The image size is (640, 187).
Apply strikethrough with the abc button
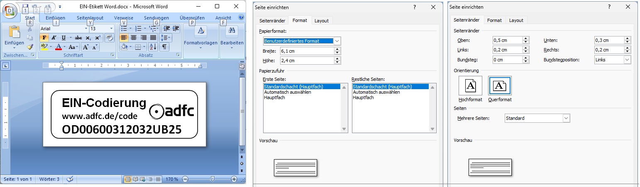pyautogui.click(x=78, y=38)
